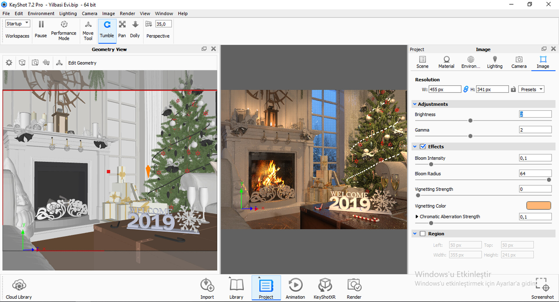
Task: Open the Window menu
Action: pyautogui.click(x=164, y=13)
